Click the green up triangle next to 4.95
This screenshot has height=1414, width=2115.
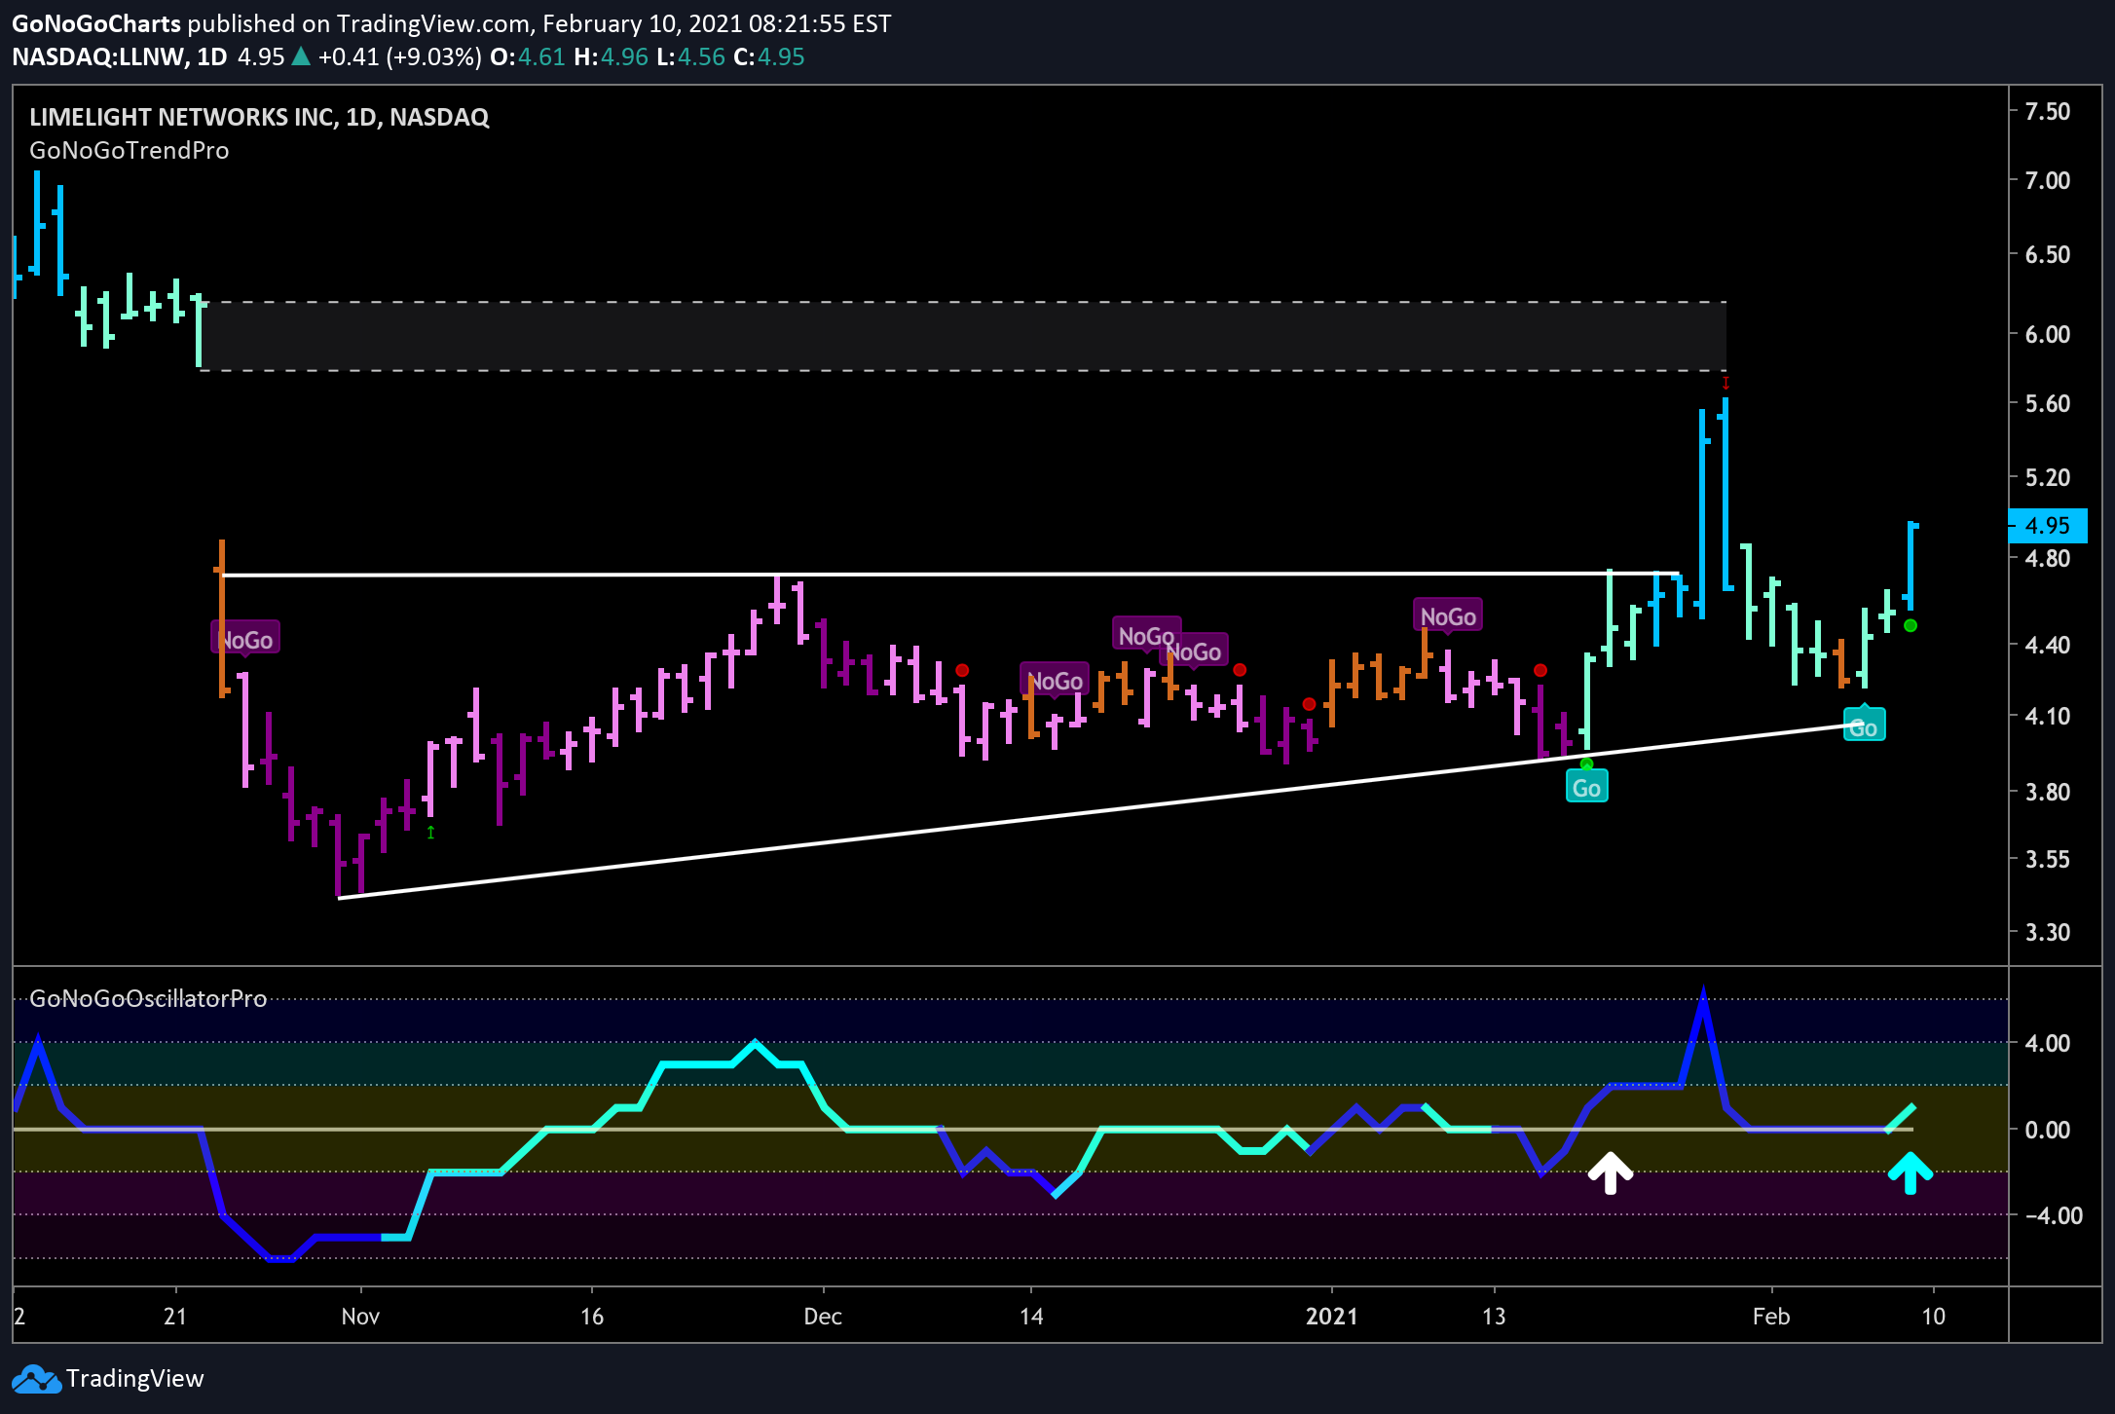coord(301,56)
